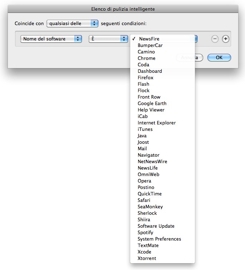The width and height of the screenshot is (245, 270).
Task: Open the 'qualsiasi delle' match dropdown
Action: click(x=72, y=23)
